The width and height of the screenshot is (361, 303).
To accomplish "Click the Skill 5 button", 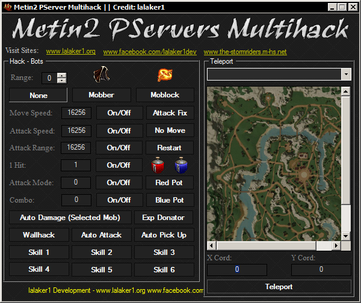I will pyautogui.click(x=102, y=270).
